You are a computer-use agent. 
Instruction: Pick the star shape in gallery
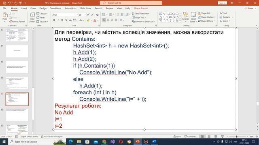[177, 20]
